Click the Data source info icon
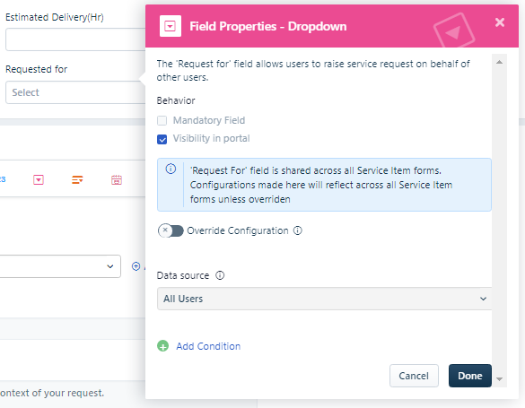525x408 pixels. click(x=220, y=275)
